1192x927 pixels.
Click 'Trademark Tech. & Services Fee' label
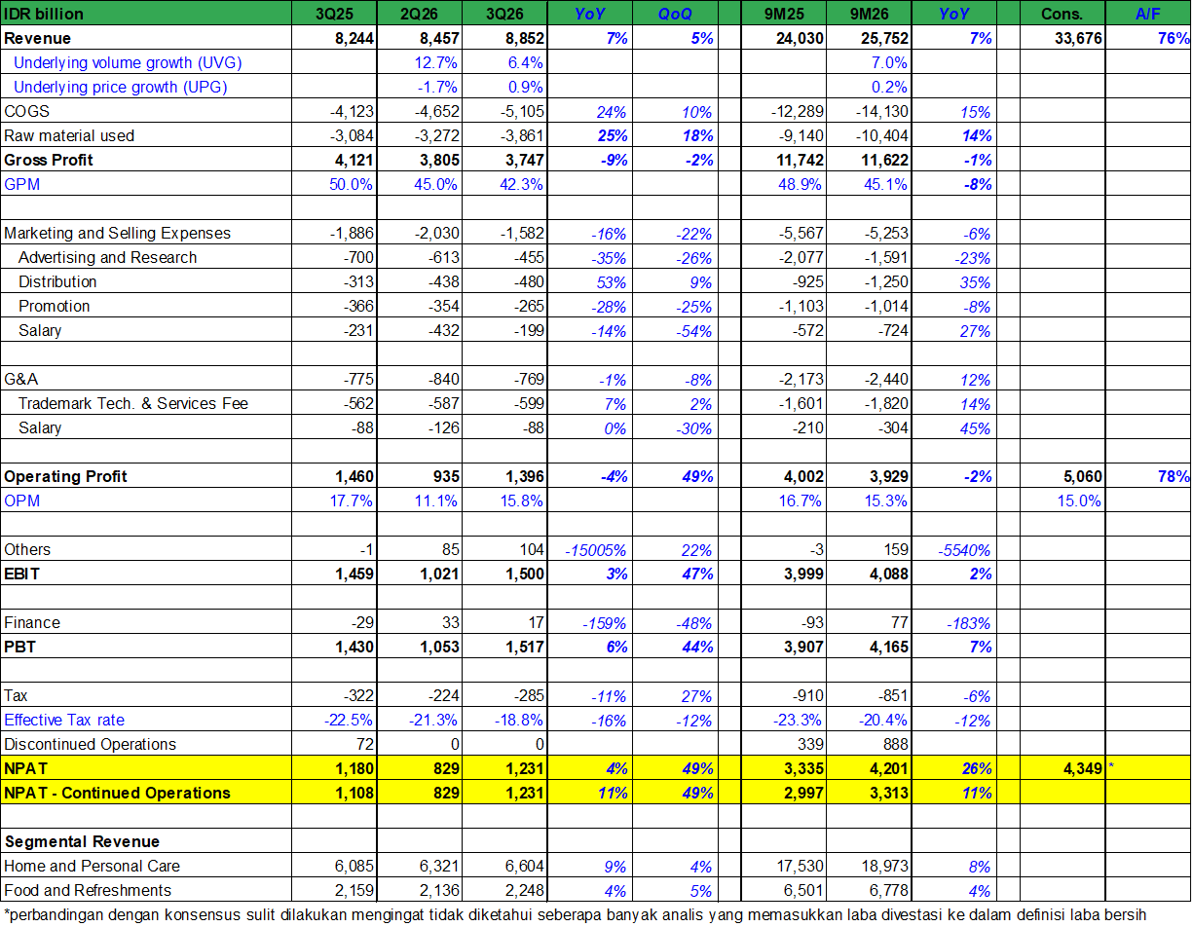tap(133, 403)
